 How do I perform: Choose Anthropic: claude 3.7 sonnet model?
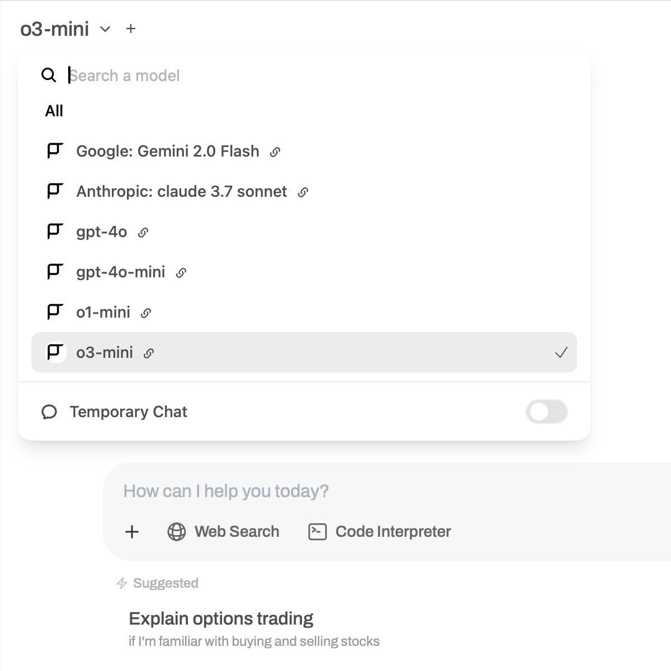[x=182, y=192]
